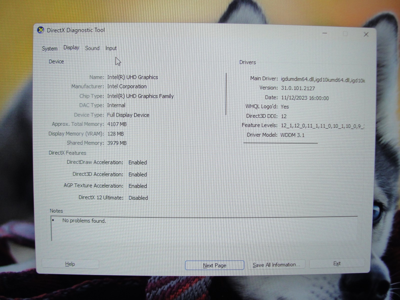The height and width of the screenshot is (300, 400).
Task: Select the 'Full Display Device' value
Action: click(128, 115)
